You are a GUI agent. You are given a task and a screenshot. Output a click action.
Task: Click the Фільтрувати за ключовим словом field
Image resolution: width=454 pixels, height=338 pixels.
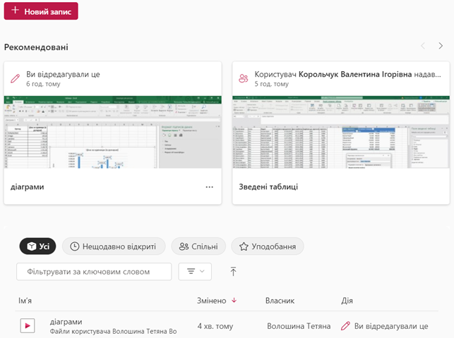point(94,272)
